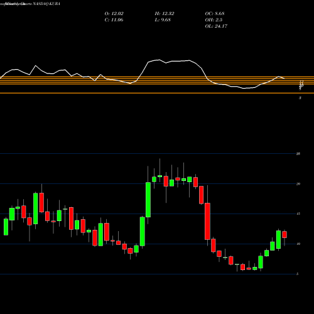Select the close value C: 11.06
Viewport: 314px width, 314px height.
[x=114, y=20]
